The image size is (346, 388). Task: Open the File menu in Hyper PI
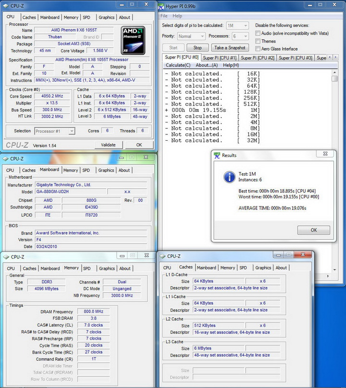[164, 16]
